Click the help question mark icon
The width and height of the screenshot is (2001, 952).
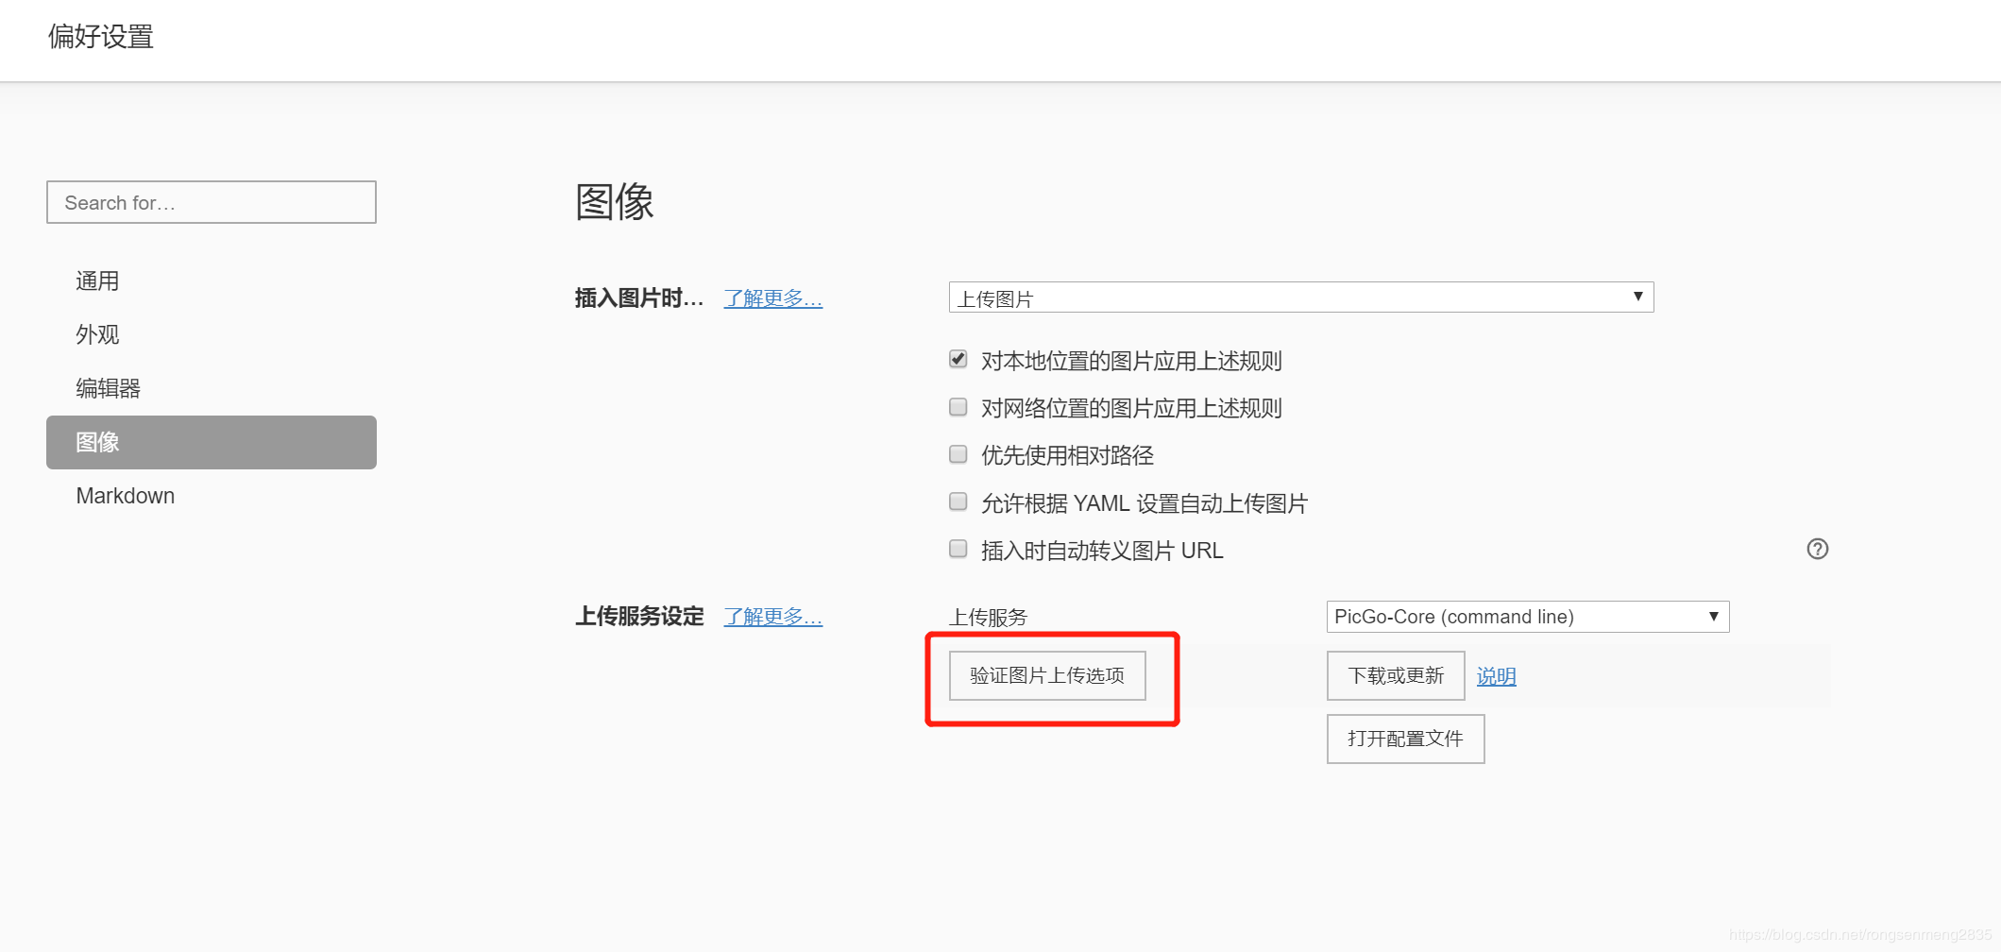point(1816,549)
